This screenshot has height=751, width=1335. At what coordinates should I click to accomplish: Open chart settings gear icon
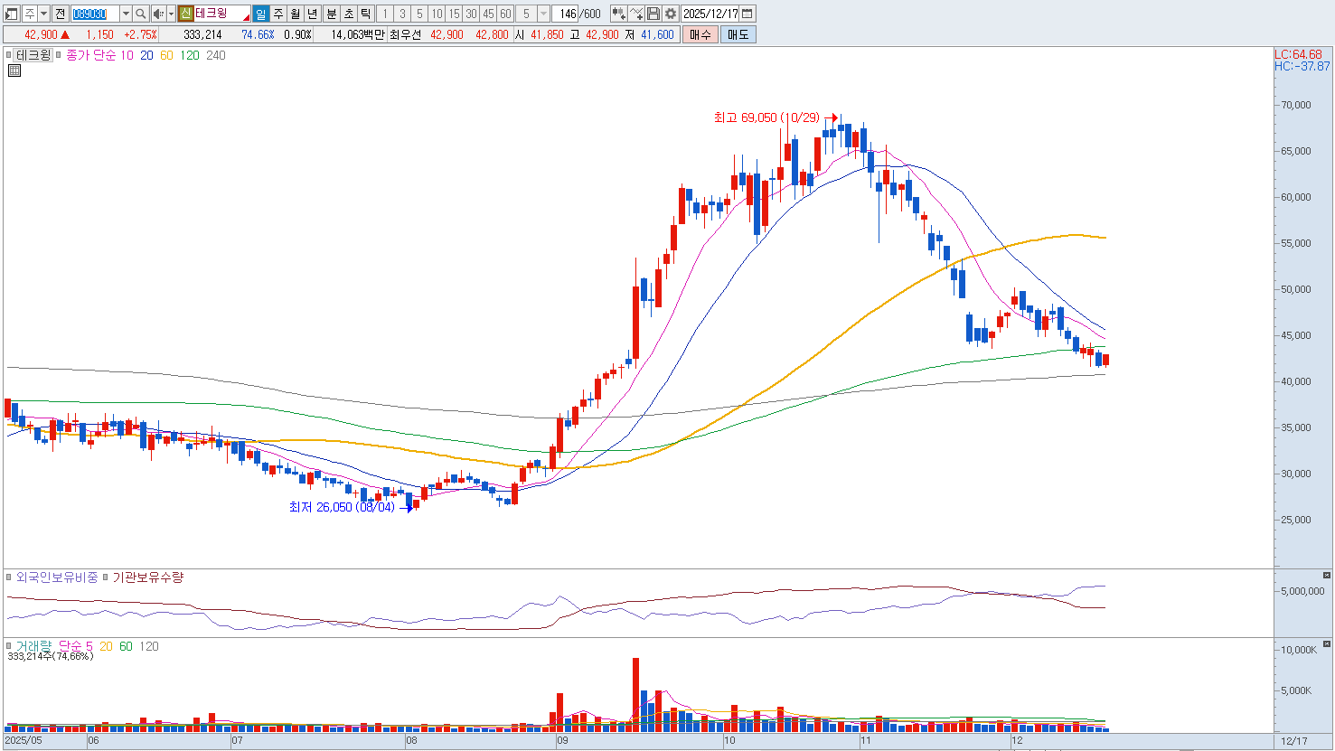pyautogui.click(x=671, y=14)
